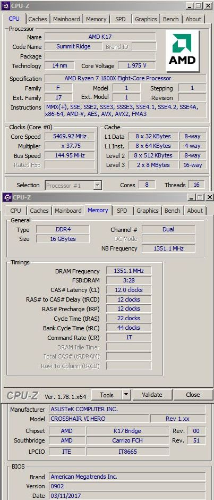Click the FSB:DRAM value 3:28
This screenshot has height=500, width=214.
[x=129, y=280]
